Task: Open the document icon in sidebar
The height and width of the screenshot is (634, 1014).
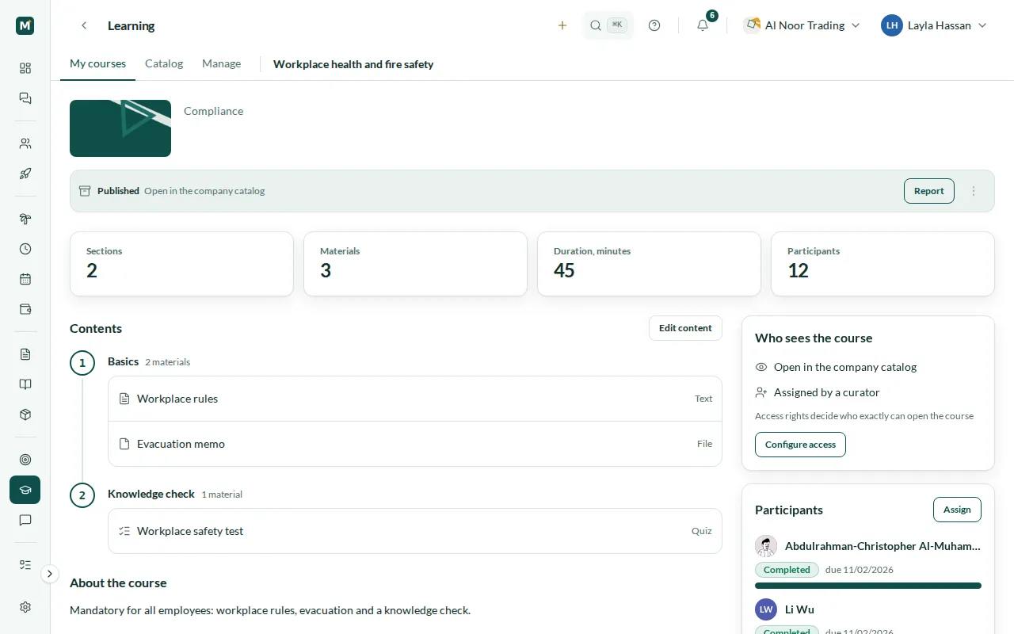Action: pyautogui.click(x=25, y=354)
